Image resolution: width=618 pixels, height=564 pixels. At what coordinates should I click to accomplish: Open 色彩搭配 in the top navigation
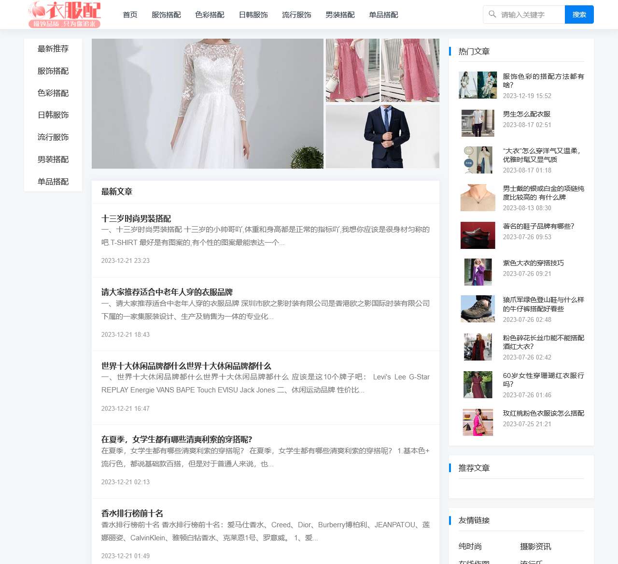click(210, 15)
